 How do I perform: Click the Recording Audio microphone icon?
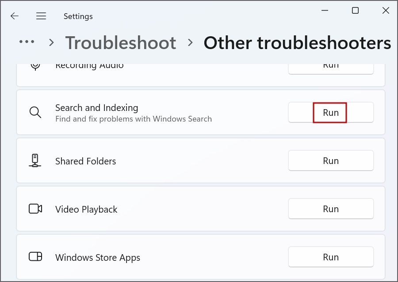pos(35,67)
